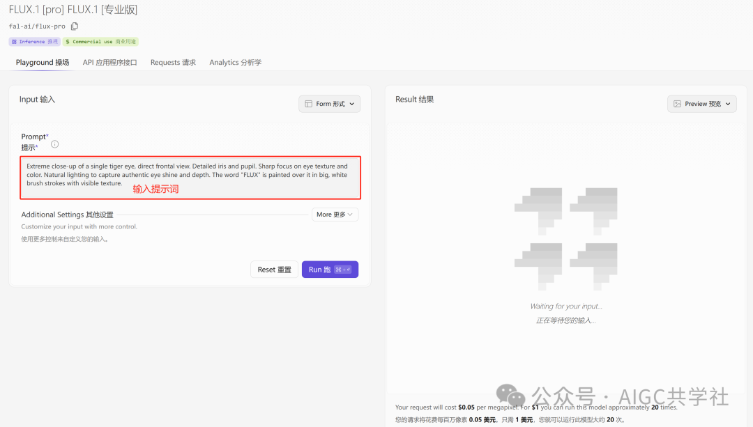
Task: Open the API tab
Action: coord(110,63)
